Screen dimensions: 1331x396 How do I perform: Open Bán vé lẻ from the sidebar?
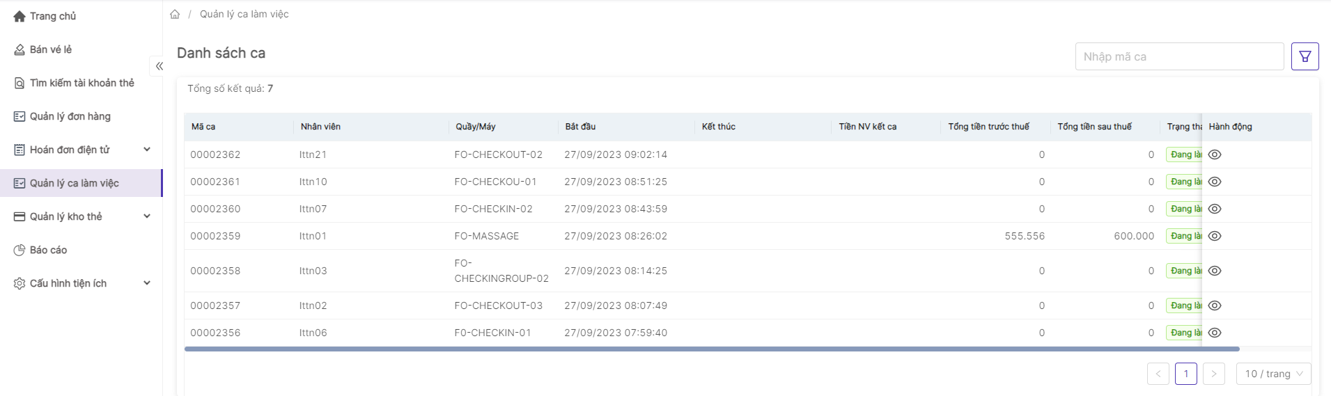[x=51, y=49]
